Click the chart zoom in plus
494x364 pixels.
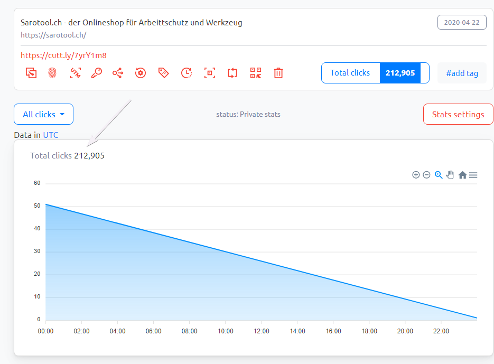416,175
